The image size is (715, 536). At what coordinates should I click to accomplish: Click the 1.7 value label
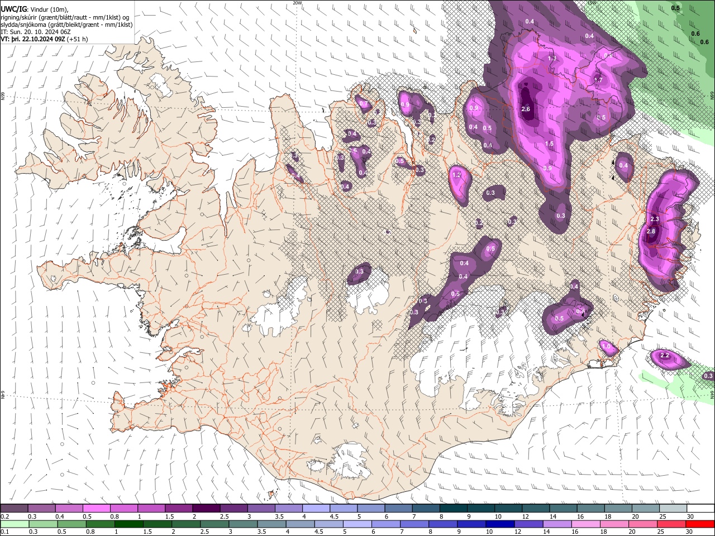point(598,80)
